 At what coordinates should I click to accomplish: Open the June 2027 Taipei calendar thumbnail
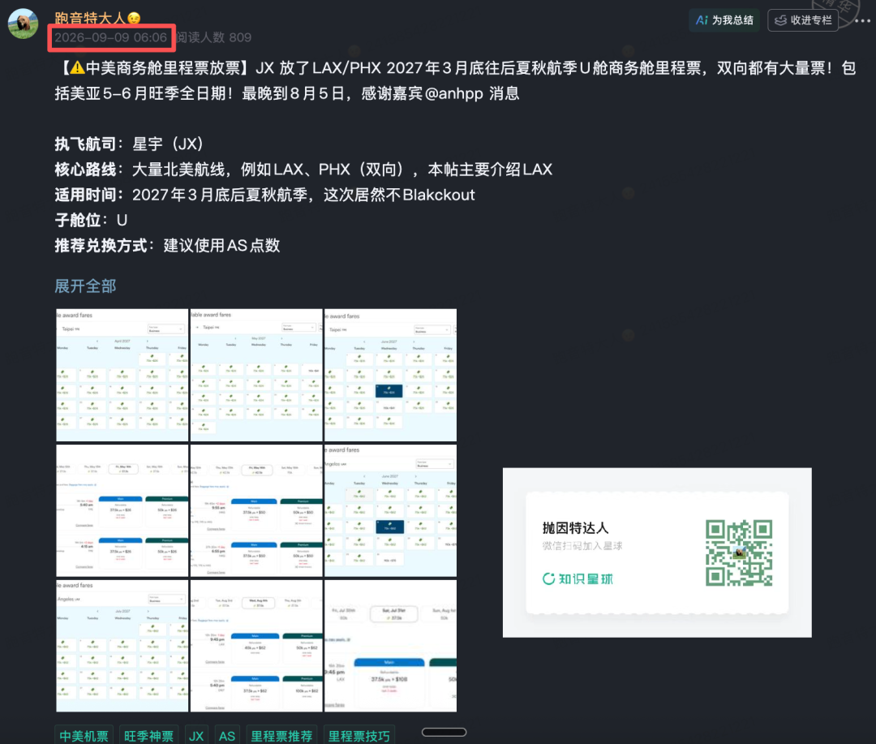click(390, 375)
